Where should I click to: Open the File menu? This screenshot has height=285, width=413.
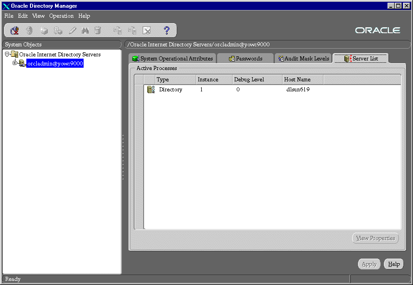click(x=9, y=16)
